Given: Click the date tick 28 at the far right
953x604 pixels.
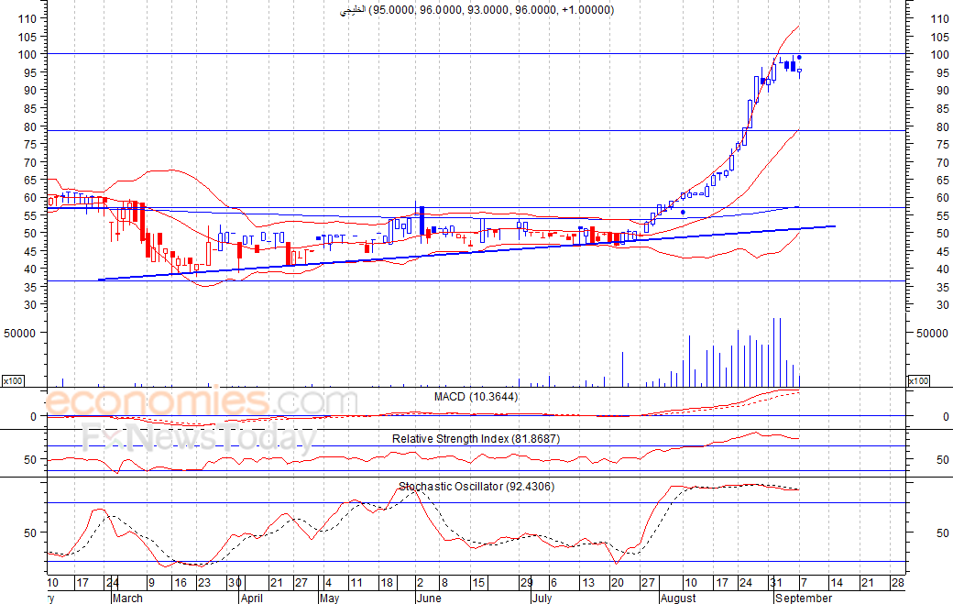Looking at the screenshot, I should [x=897, y=583].
